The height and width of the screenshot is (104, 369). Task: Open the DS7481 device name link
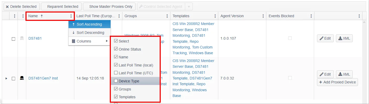pos(35,38)
